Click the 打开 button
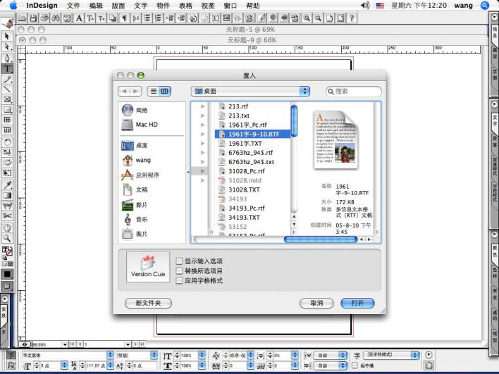 click(x=357, y=303)
